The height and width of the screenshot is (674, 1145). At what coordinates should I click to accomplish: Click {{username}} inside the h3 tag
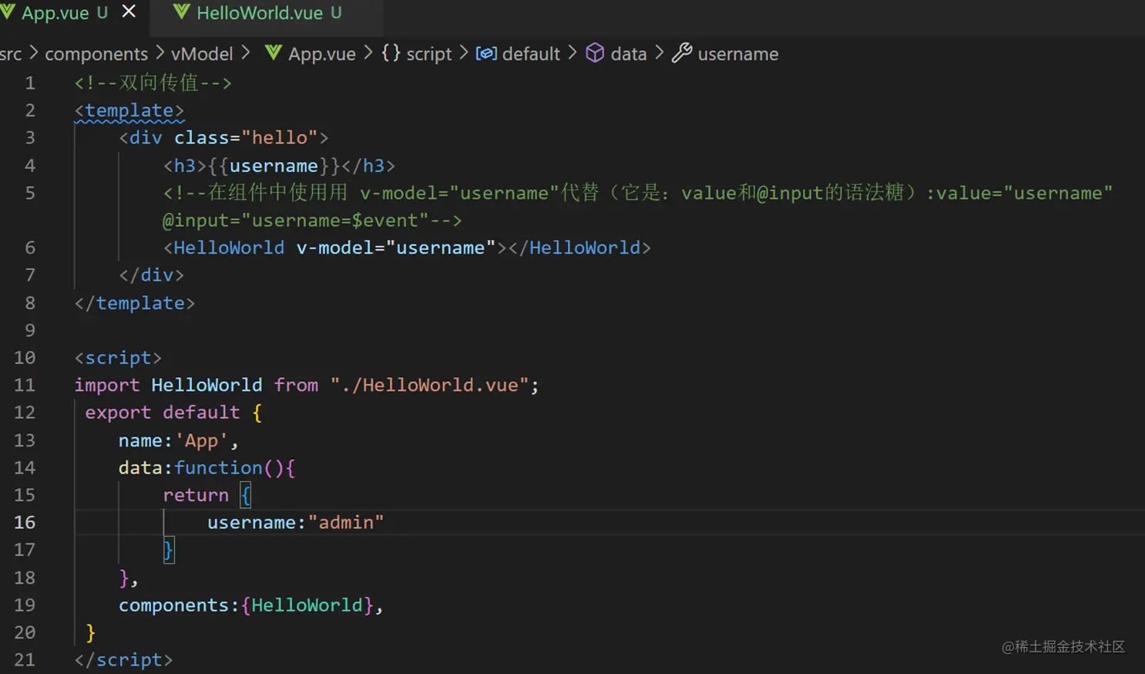click(x=274, y=166)
